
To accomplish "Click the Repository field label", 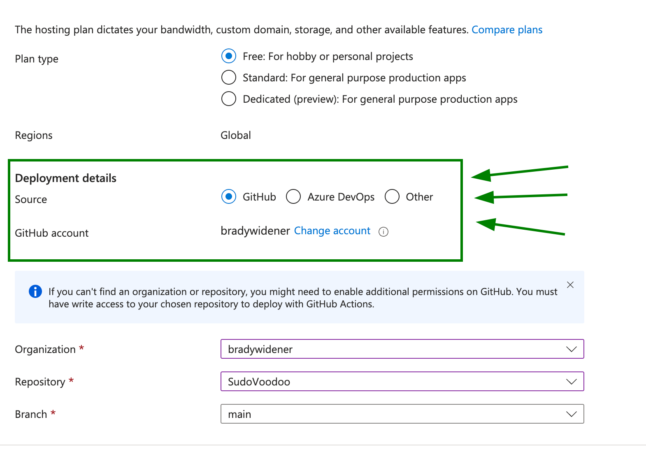I will pyautogui.click(x=40, y=382).
